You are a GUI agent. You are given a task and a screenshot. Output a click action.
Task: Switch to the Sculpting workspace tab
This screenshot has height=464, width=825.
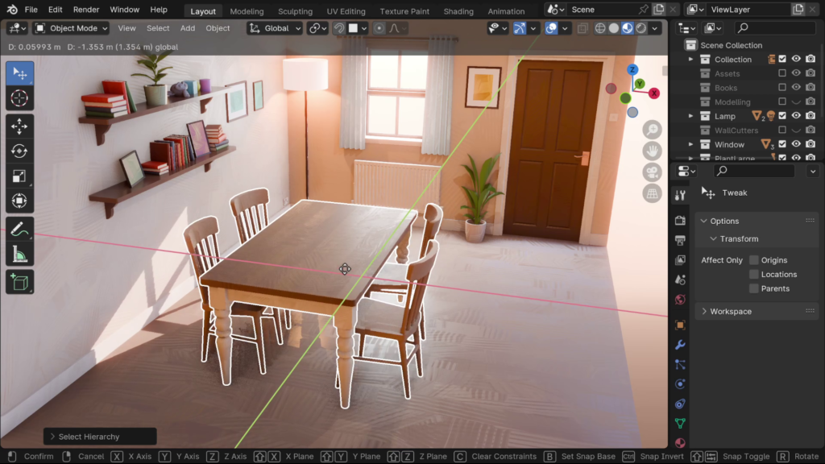pos(295,11)
